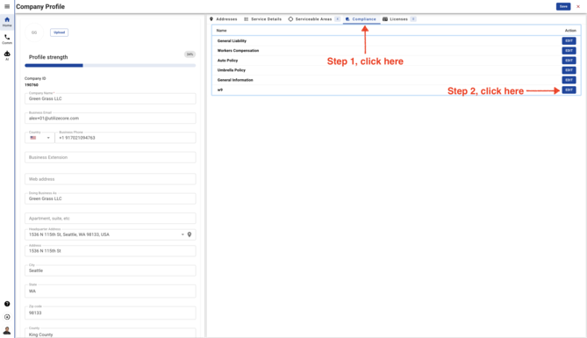Click the Auto Policy row name
Viewport: 587px width, 338px height.
pos(227,61)
